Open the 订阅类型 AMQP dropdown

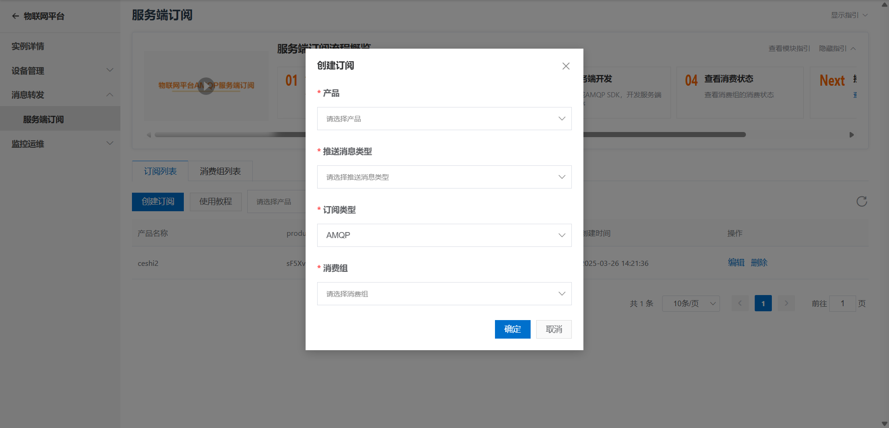(x=444, y=235)
